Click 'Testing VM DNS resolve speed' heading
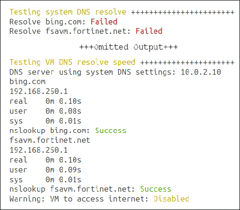The width and height of the screenshot is (240, 210). click(x=72, y=62)
